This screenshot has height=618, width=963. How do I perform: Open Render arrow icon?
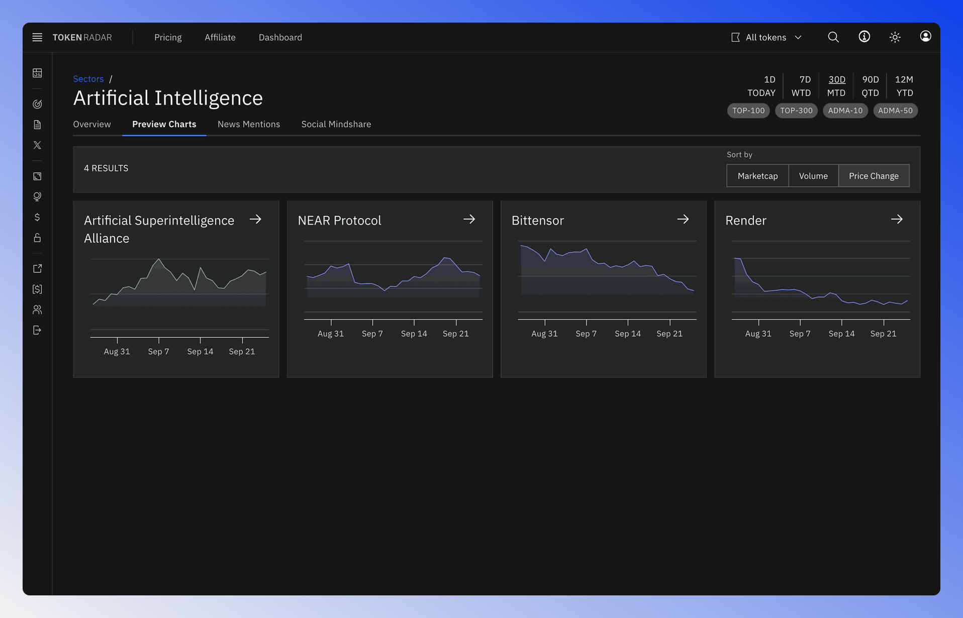[x=897, y=219]
